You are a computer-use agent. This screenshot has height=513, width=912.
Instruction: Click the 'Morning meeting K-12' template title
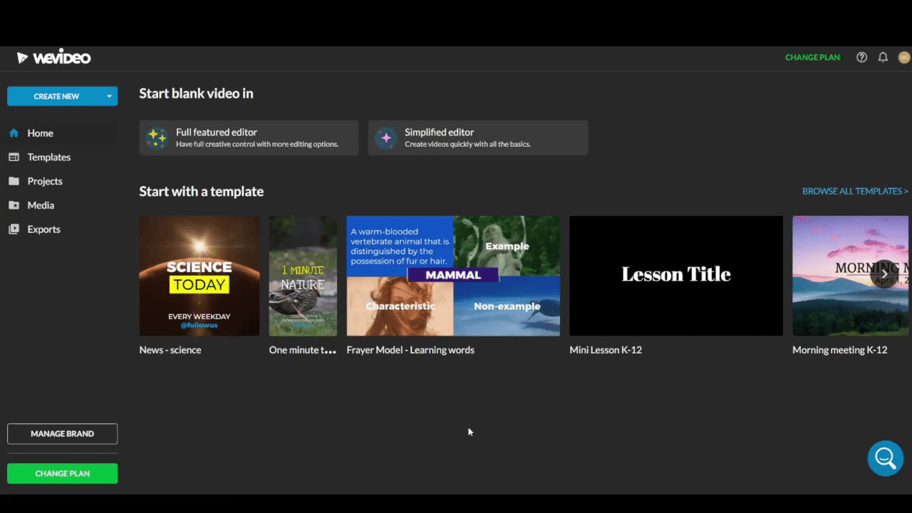(x=840, y=350)
